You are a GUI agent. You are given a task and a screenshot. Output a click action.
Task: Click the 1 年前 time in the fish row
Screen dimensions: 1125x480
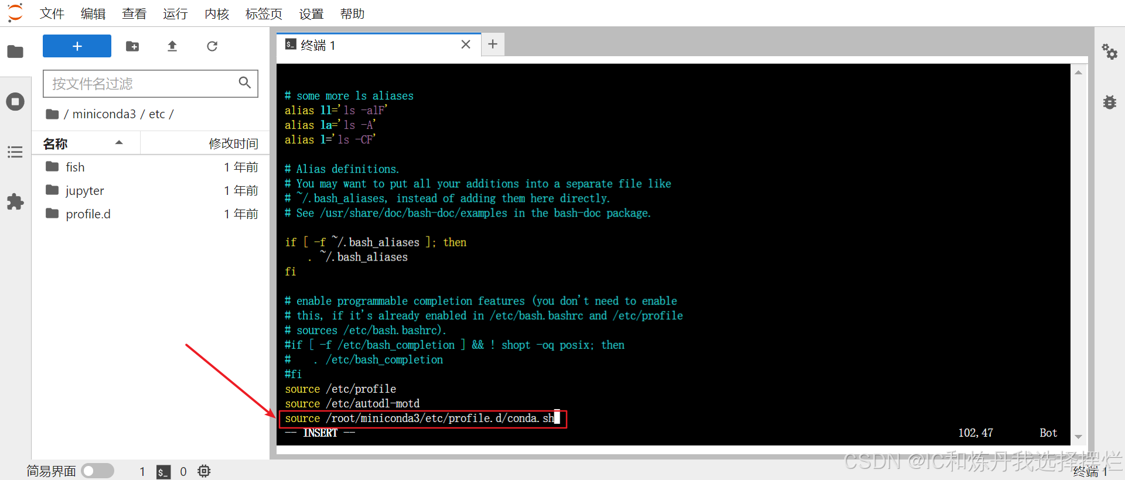pos(241,167)
